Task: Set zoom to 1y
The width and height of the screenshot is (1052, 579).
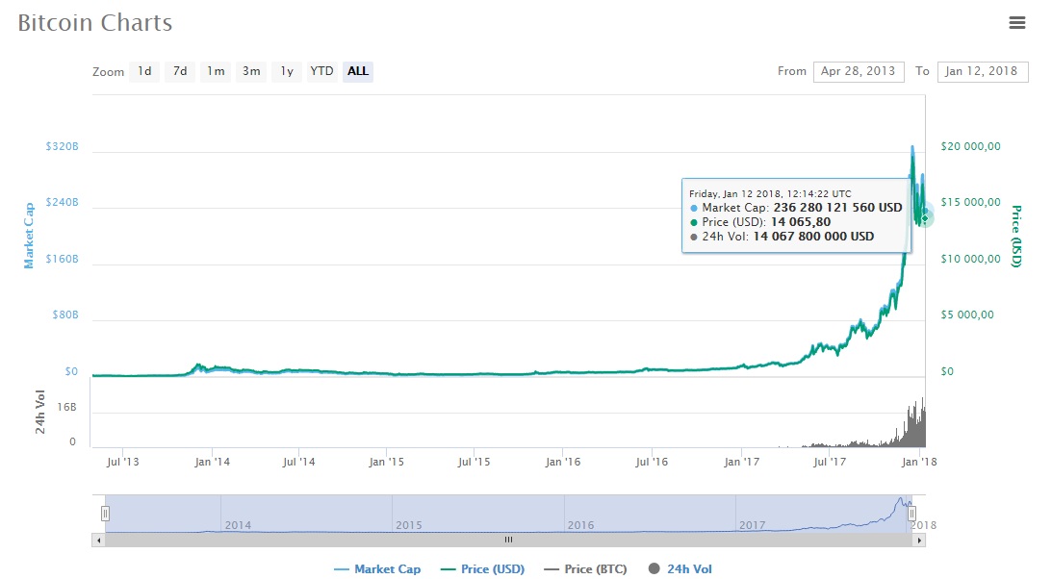Action: click(x=287, y=71)
